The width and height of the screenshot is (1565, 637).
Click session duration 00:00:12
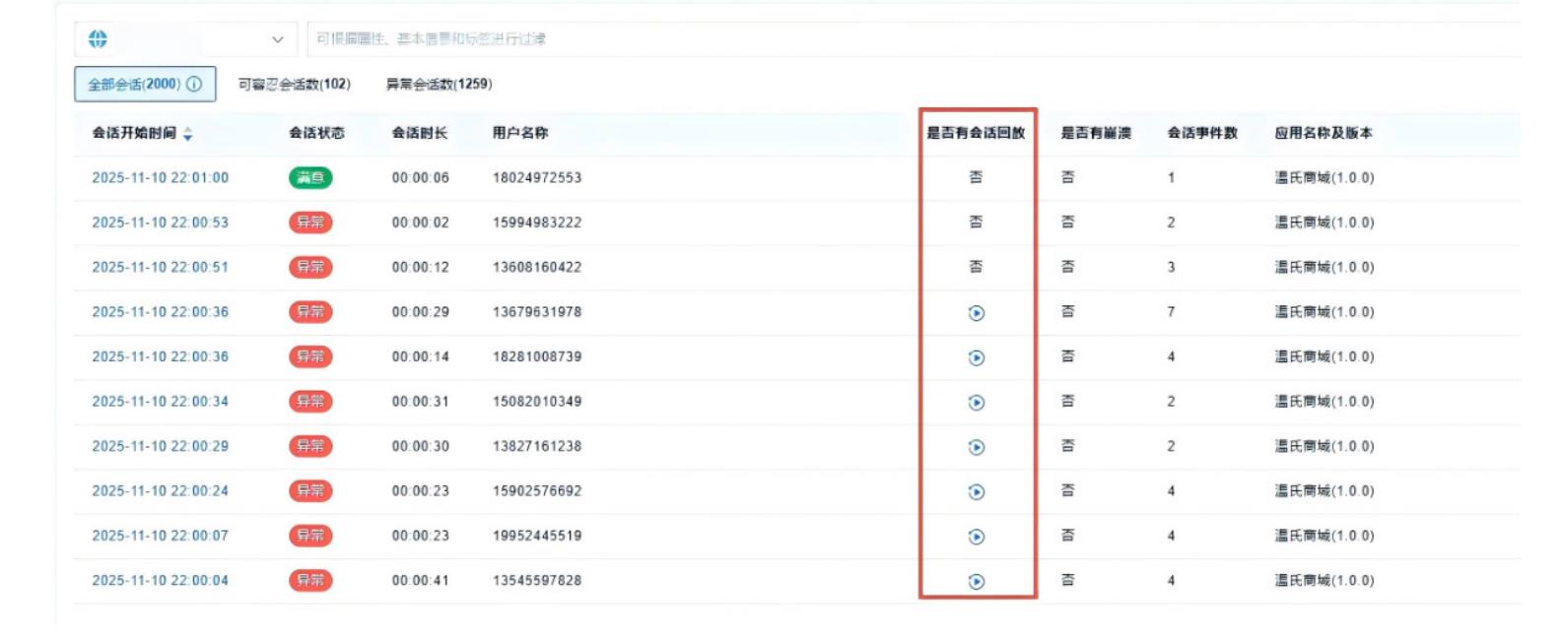tap(420, 268)
